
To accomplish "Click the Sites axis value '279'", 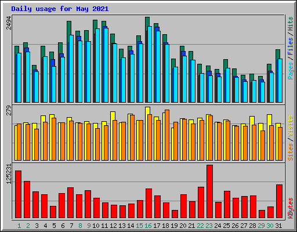I will pyautogui.click(x=9, y=110).
